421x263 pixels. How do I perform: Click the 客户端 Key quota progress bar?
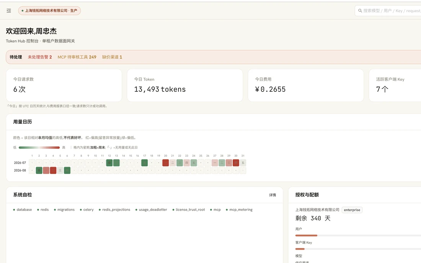click(358, 249)
